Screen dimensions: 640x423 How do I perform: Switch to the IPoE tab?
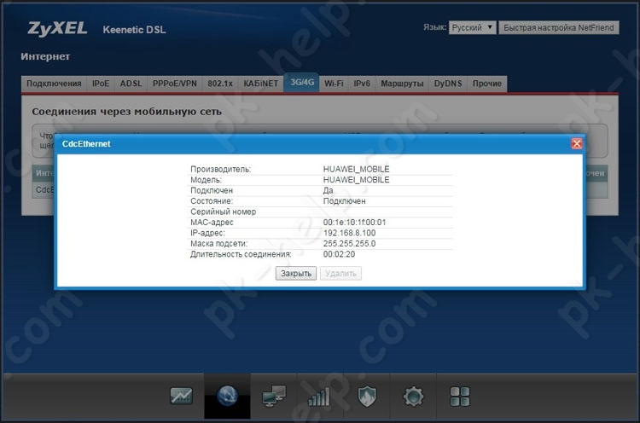point(101,84)
